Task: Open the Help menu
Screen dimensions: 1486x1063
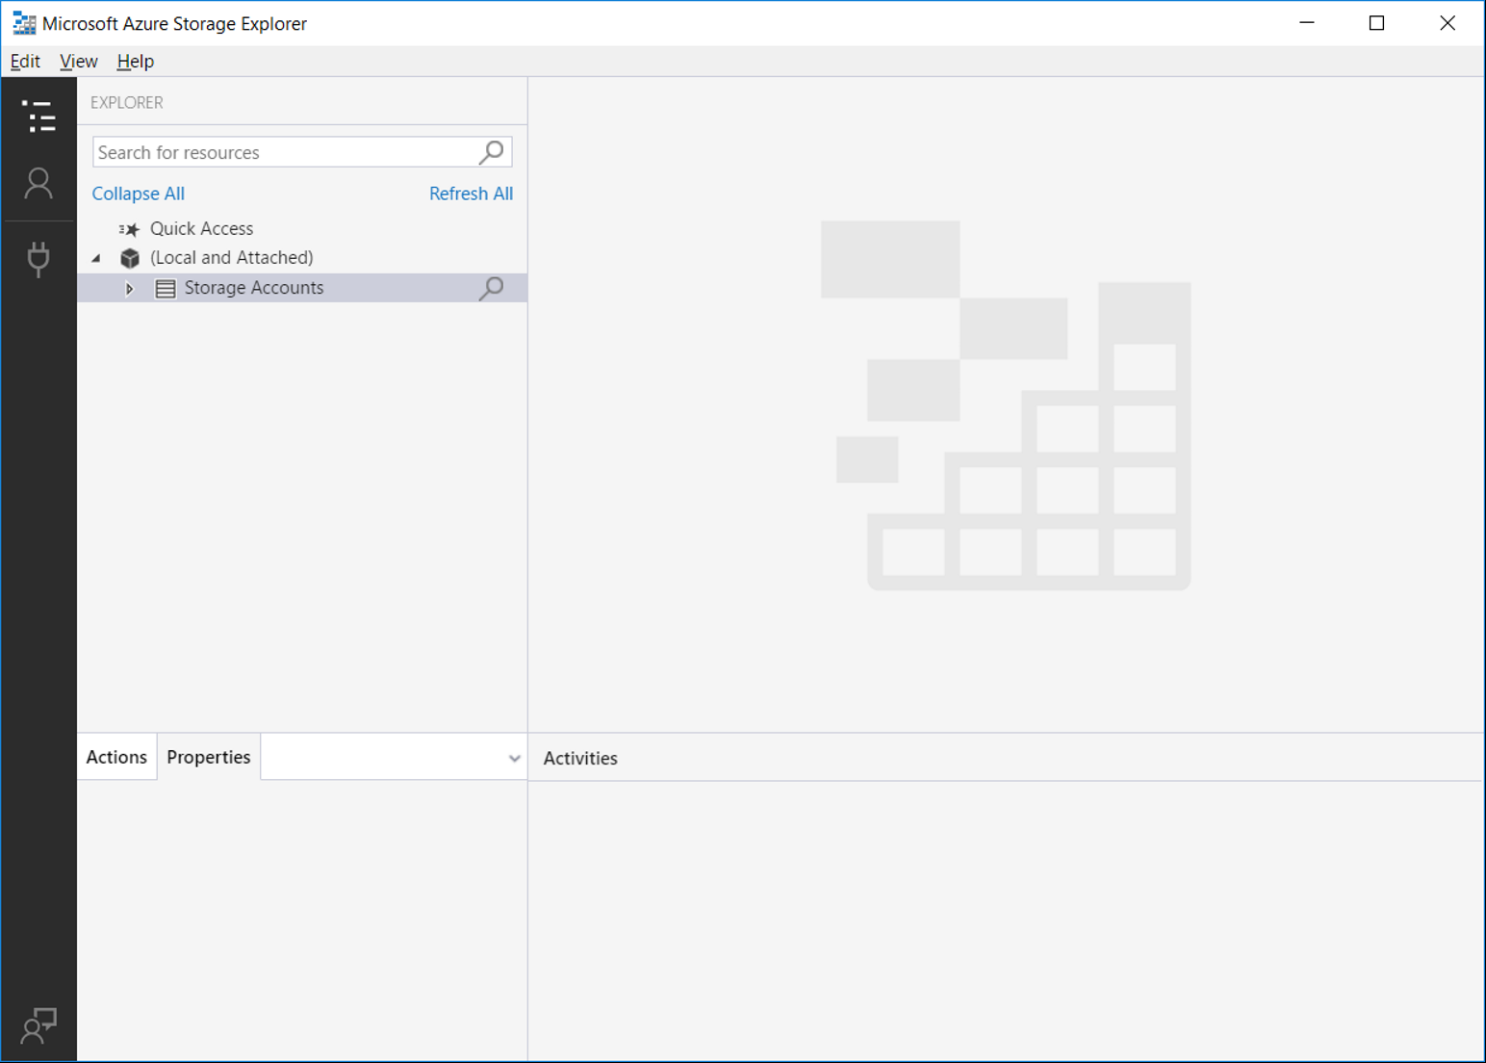Action: [136, 62]
